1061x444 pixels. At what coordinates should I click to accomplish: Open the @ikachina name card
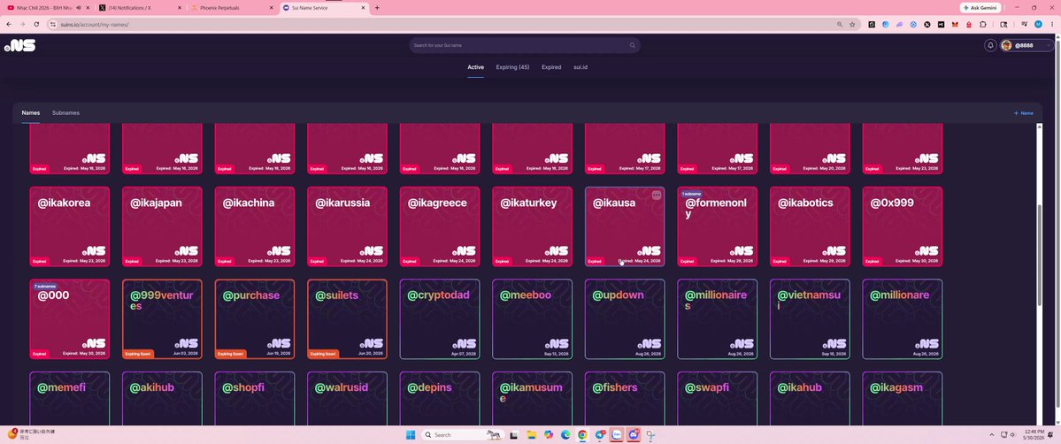255,226
